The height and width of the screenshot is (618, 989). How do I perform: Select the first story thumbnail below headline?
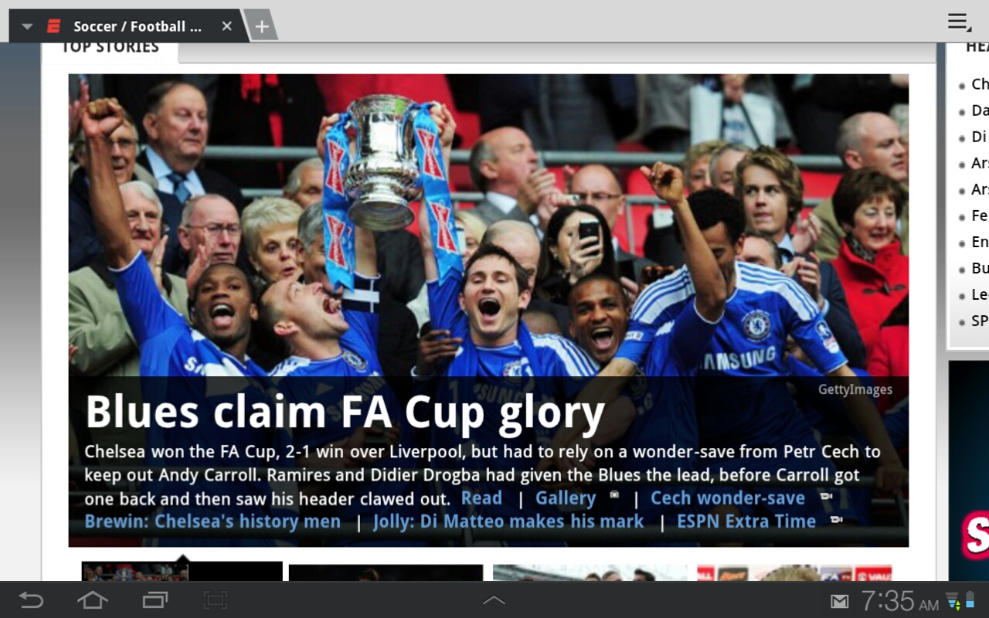[x=182, y=571]
